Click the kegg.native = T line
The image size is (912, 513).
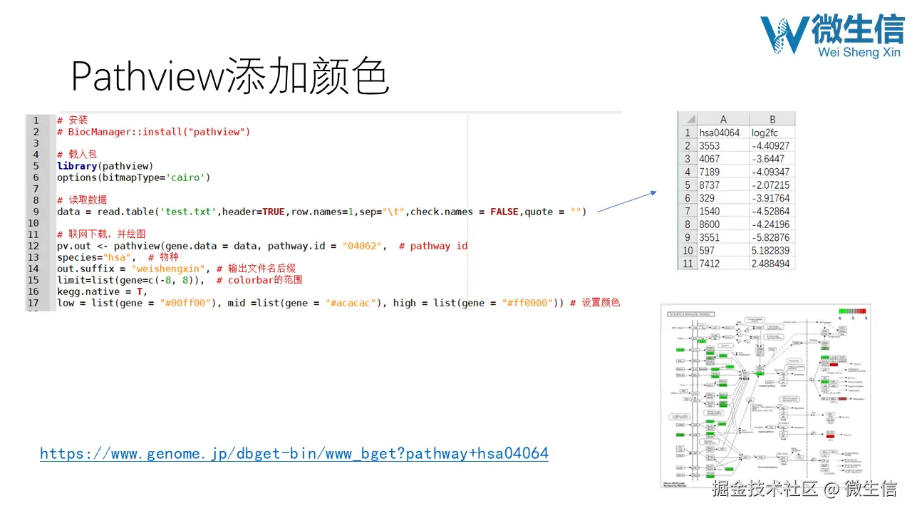(x=102, y=291)
